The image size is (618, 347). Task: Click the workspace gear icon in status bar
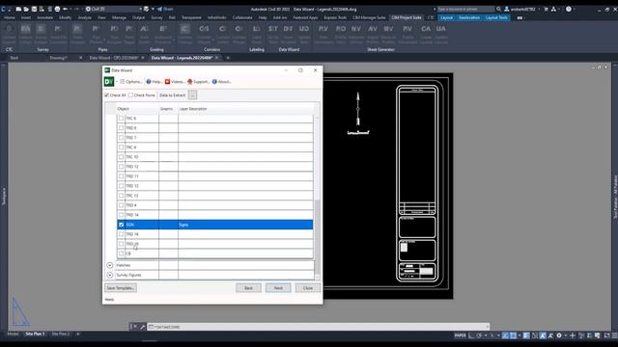point(559,335)
